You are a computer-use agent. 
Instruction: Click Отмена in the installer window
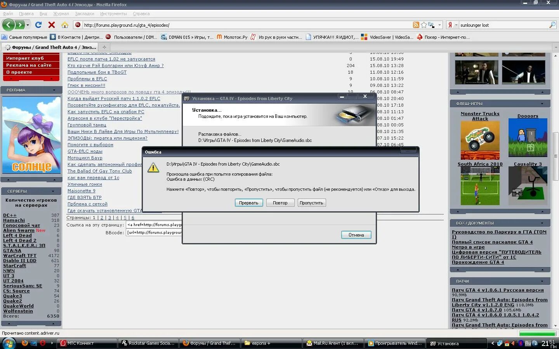356,235
